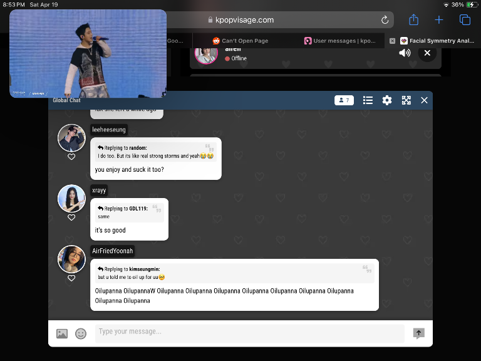The width and height of the screenshot is (481, 361).
Task: Dismiss the offline user panel
Action: click(x=427, y=53)
